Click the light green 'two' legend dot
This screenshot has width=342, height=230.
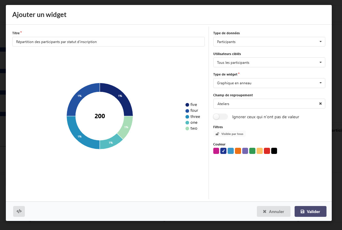pyautogui.click(x=187, y=128)
